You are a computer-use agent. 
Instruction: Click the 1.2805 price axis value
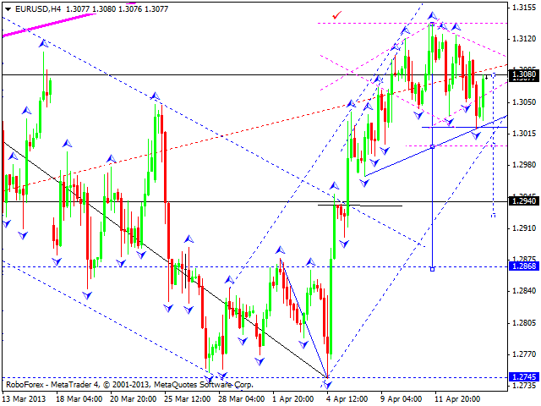[x=523, y=323]
